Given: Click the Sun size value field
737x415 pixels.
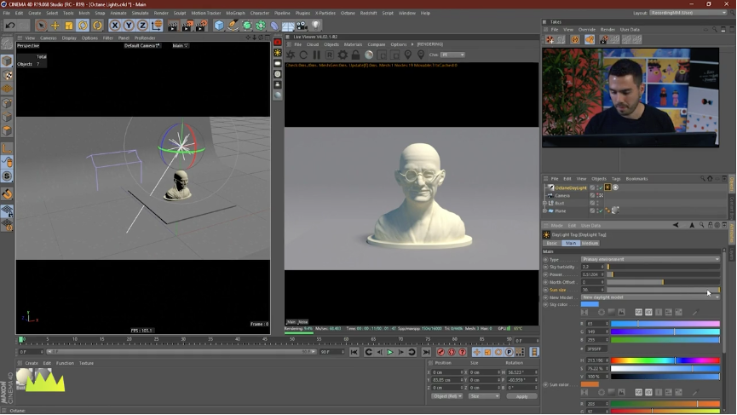Looking at the screenshot, I should pos(591,290).
